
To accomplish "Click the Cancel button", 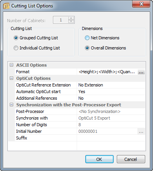I will [x=131, y=159].
